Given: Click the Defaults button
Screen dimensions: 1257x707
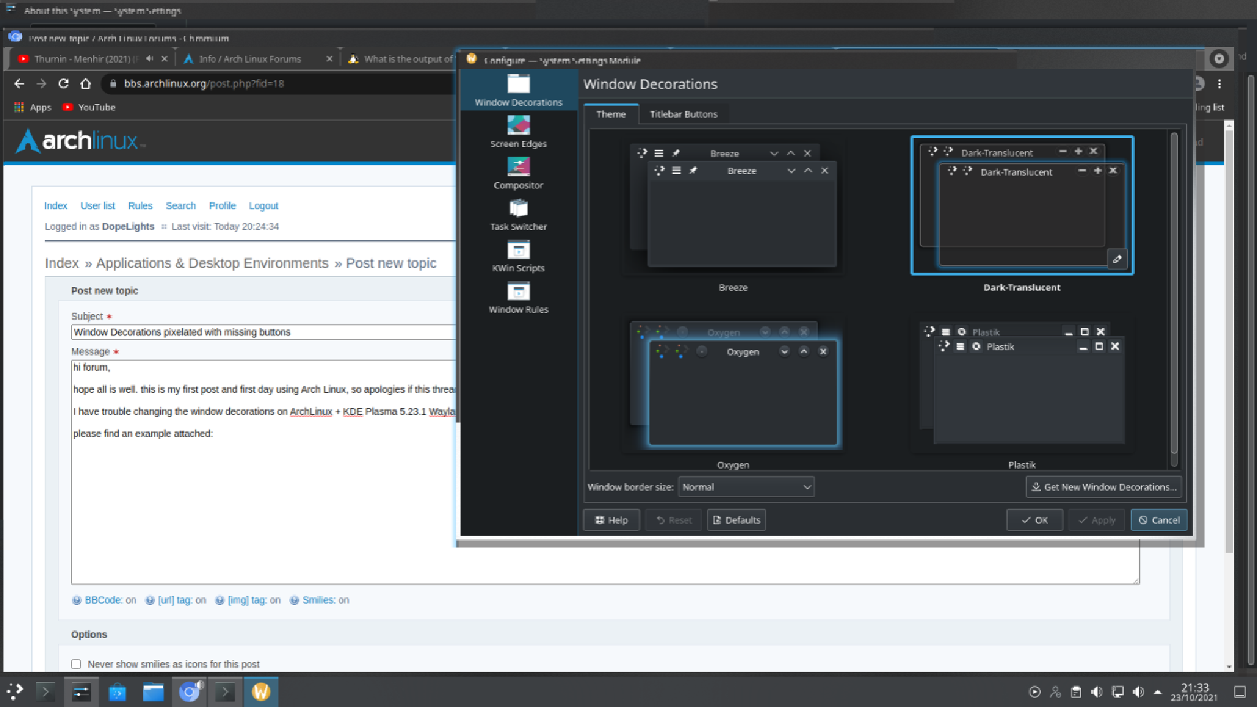Looking at the screenshot, I should click(736, 520).
